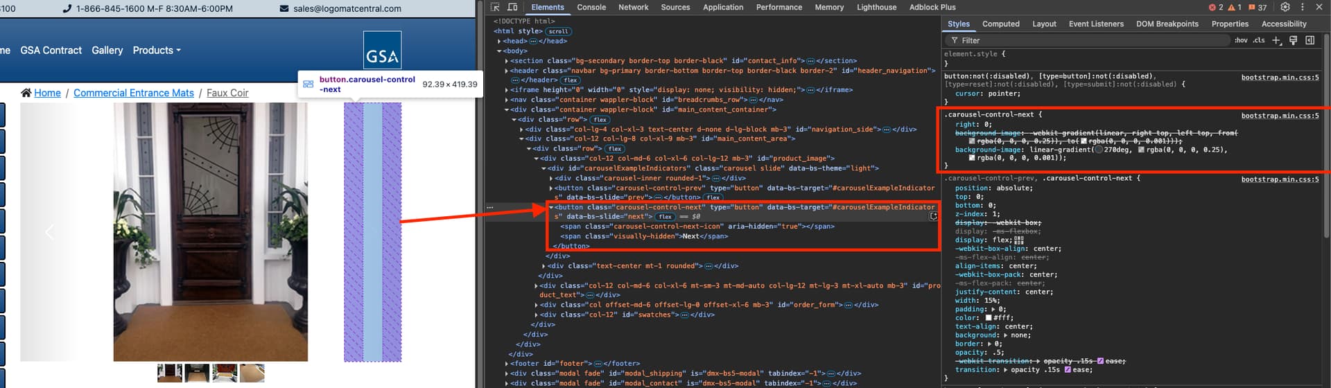Expand the modal_shipping div node

tap(507, 373)
